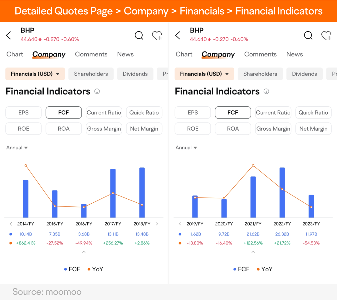Open the Annual period dropdown, right panel

(x=186, y=148)
